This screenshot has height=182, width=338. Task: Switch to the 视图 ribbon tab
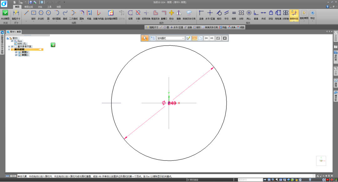(x=59, y=7)
